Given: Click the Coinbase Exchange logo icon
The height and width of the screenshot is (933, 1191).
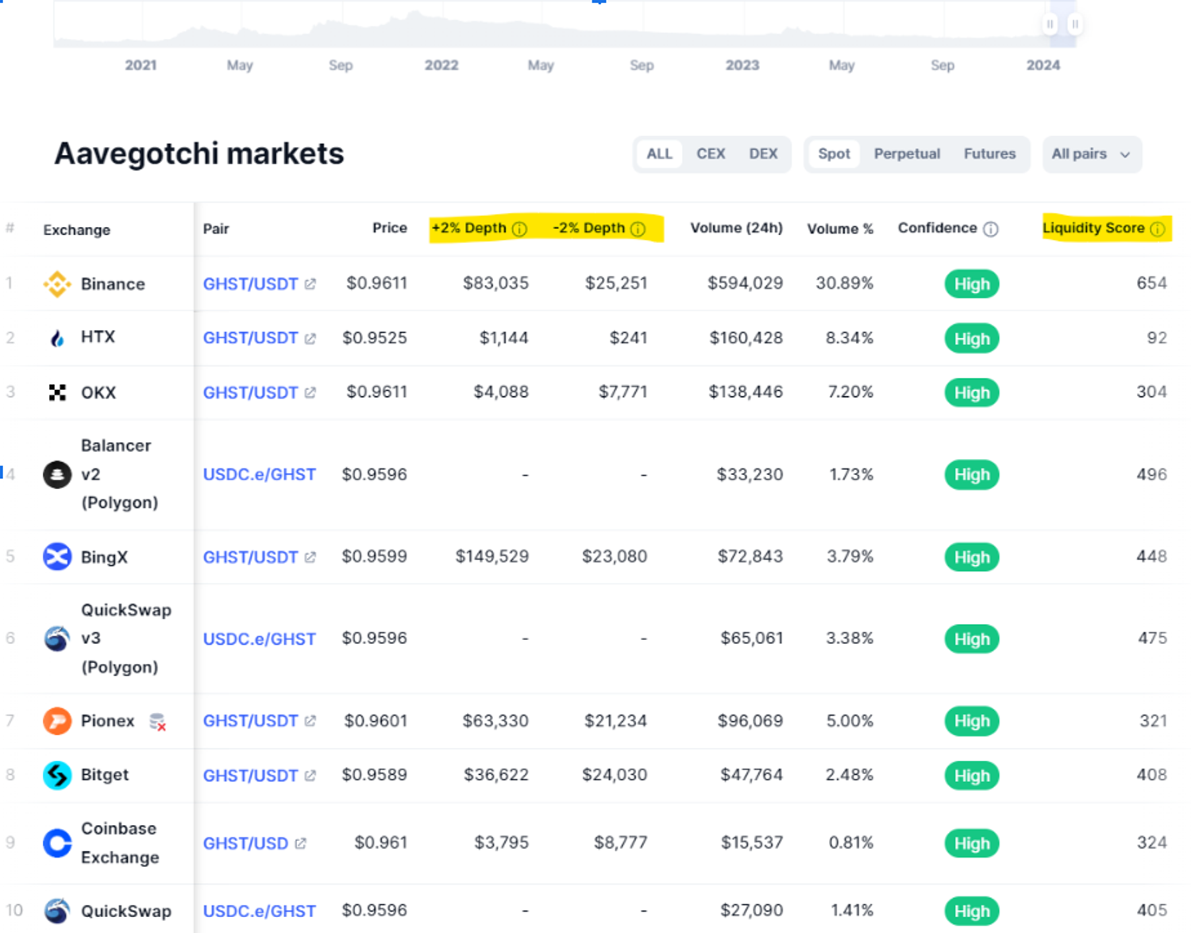Looking at the screenshot, I should tap(56, 842).
